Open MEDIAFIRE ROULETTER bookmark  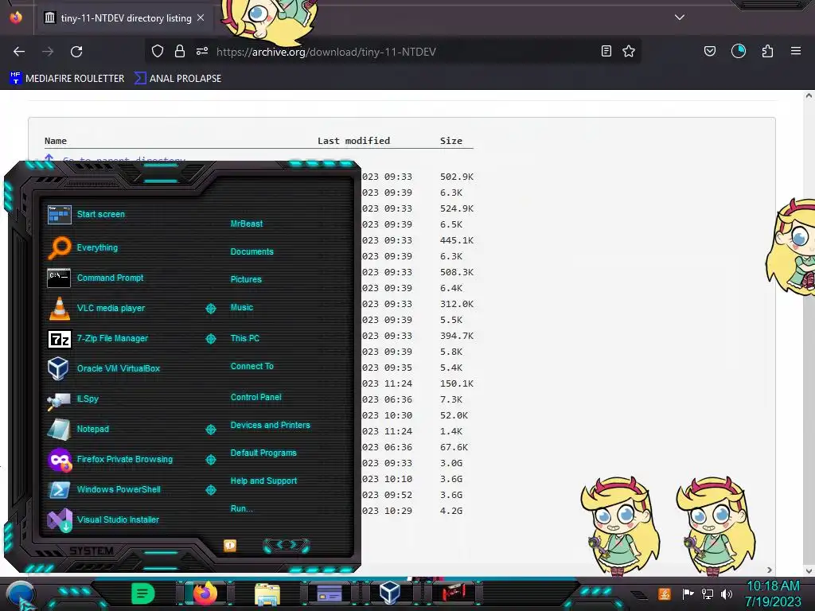(x=67, y=79)
